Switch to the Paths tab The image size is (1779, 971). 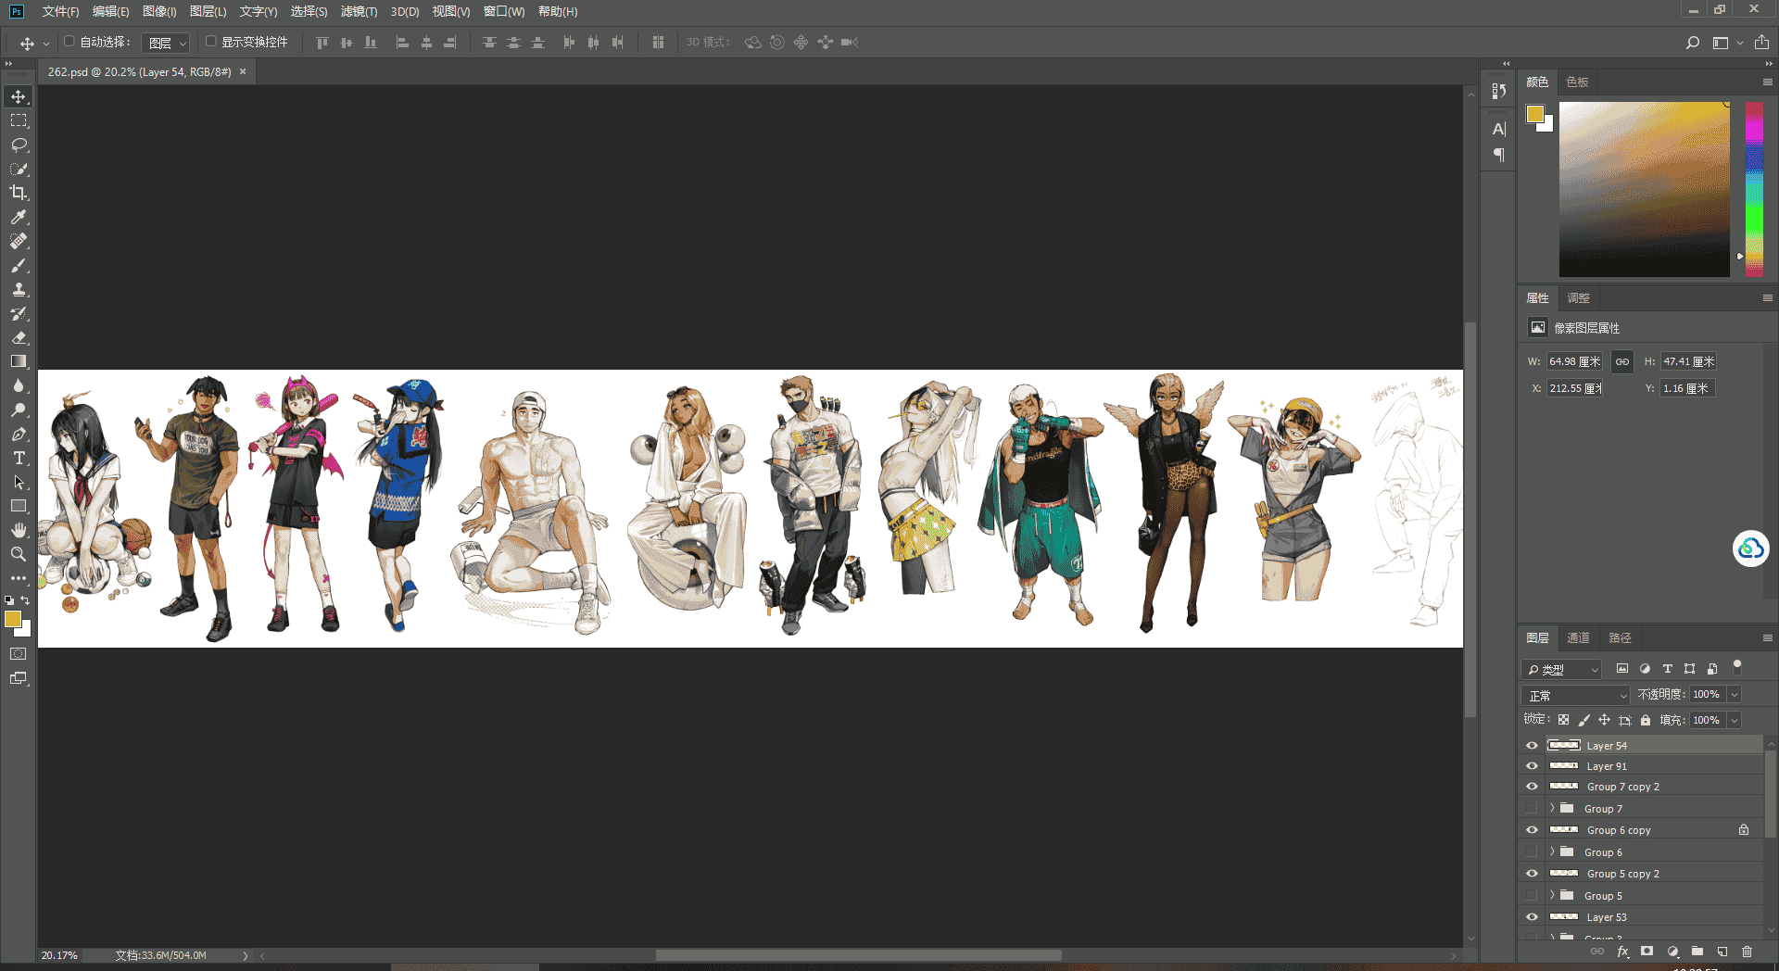point(1620,637)
